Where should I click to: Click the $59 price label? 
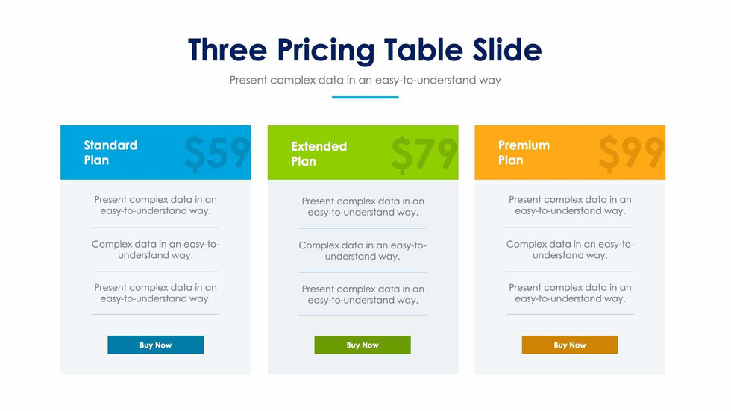[x=216, y=154]
